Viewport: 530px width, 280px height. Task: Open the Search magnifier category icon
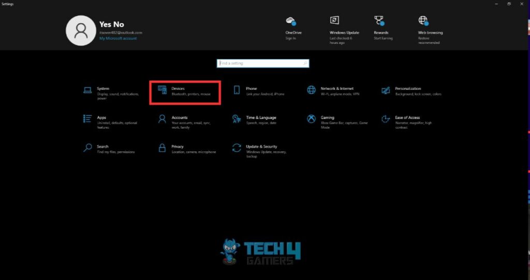87,148
